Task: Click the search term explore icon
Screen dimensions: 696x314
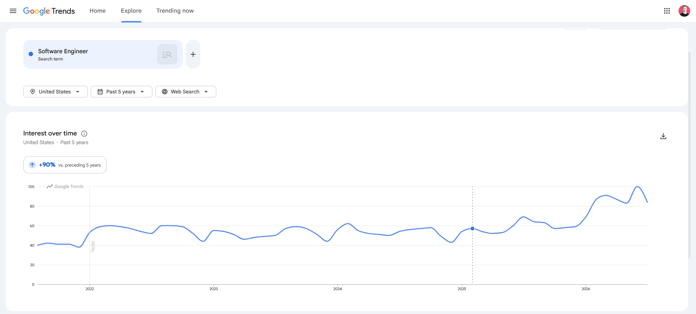Action: 167,54
